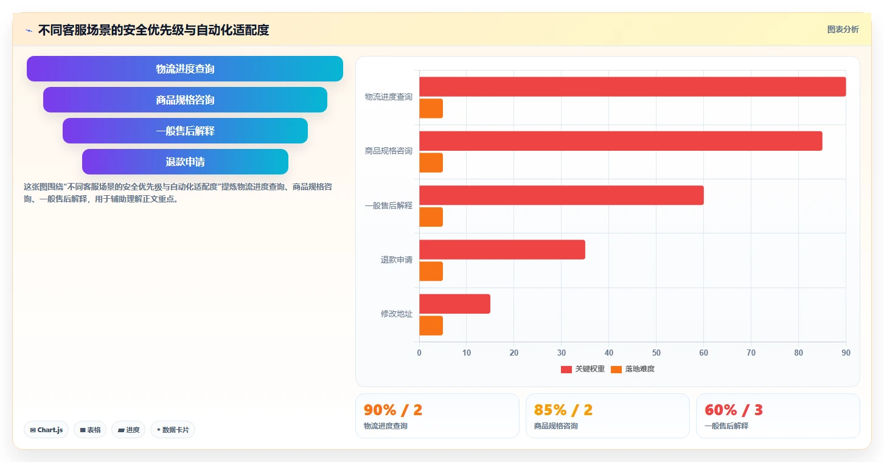The width and height of the screenshot is (884, 462).
Task: Open the 60% / 3 data card
Action: [x=778, y=416]
